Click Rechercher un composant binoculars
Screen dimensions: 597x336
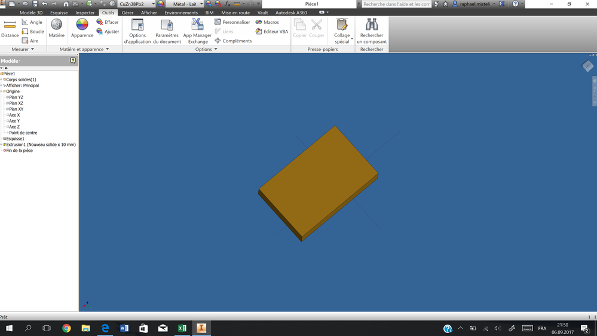372,31
